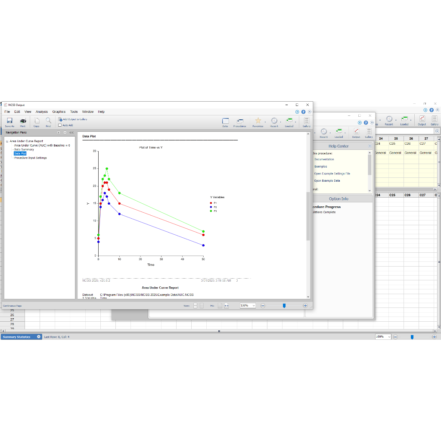The width and height of the screenshot is (441, 441).
Task: Click the Copy toolbar icon
Action: pos(37,121)
